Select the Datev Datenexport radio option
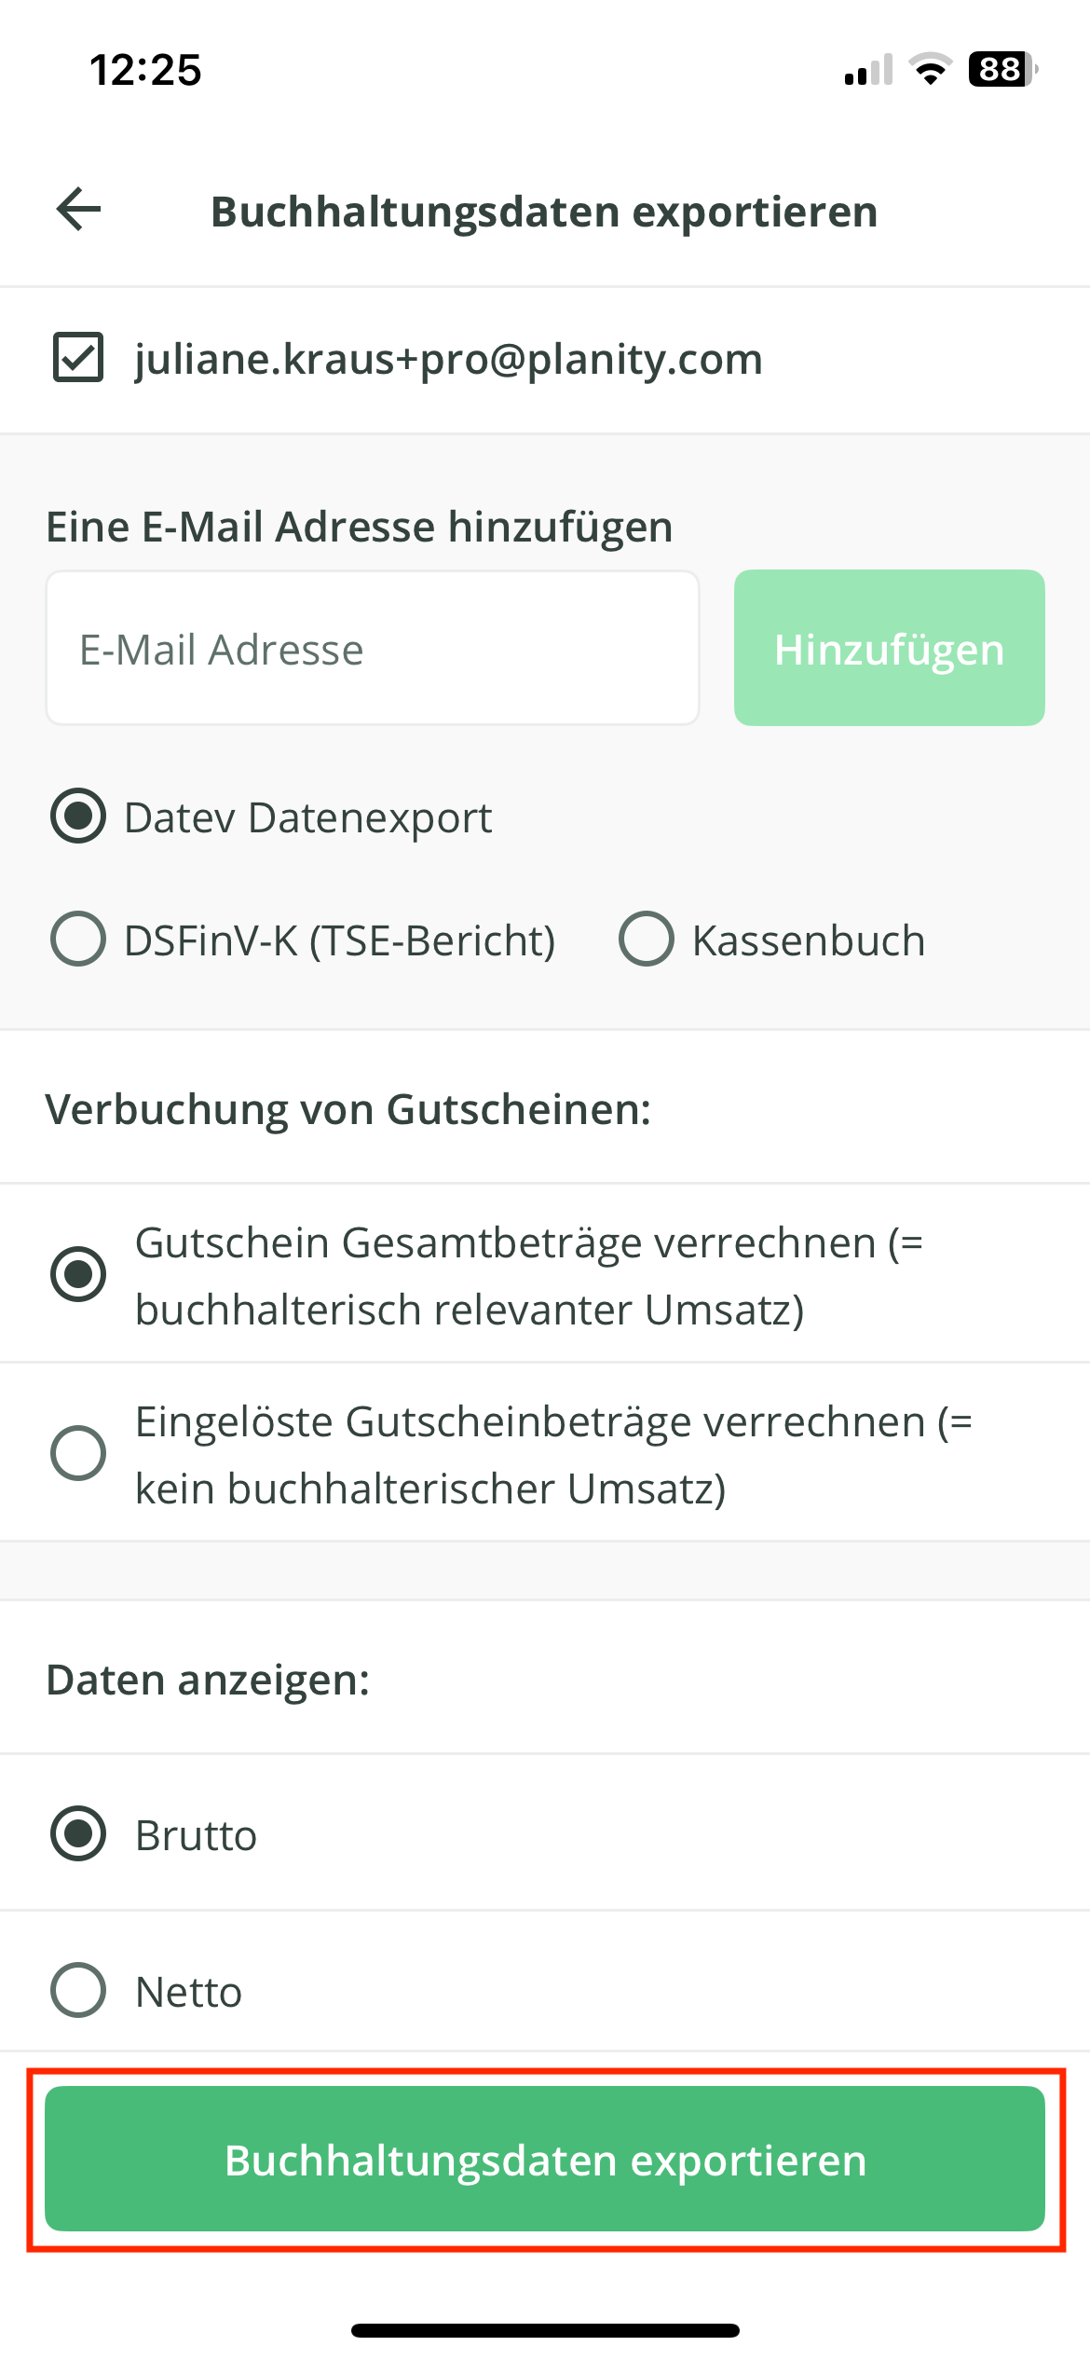1090x2360 pixels. (78, 816)
